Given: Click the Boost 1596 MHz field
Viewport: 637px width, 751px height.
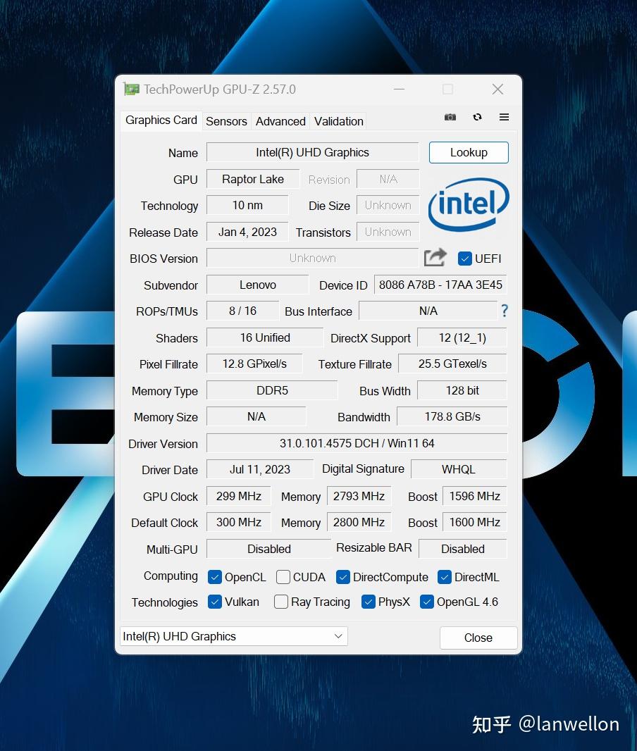Looking at the screenshot, I should pos(475,496).
